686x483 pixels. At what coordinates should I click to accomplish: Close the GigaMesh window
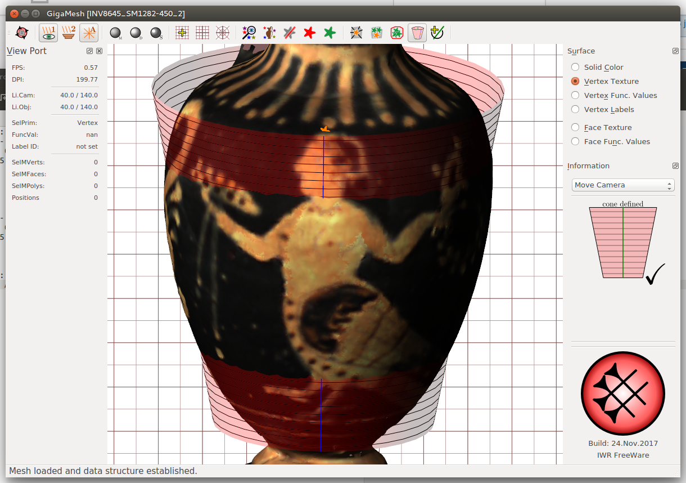[x=15, y=13]
